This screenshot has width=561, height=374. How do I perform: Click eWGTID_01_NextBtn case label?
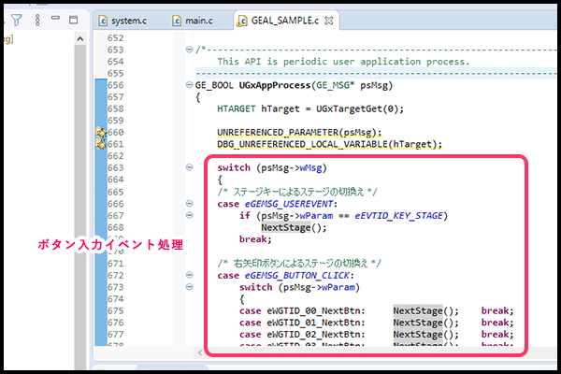[314, 323]
